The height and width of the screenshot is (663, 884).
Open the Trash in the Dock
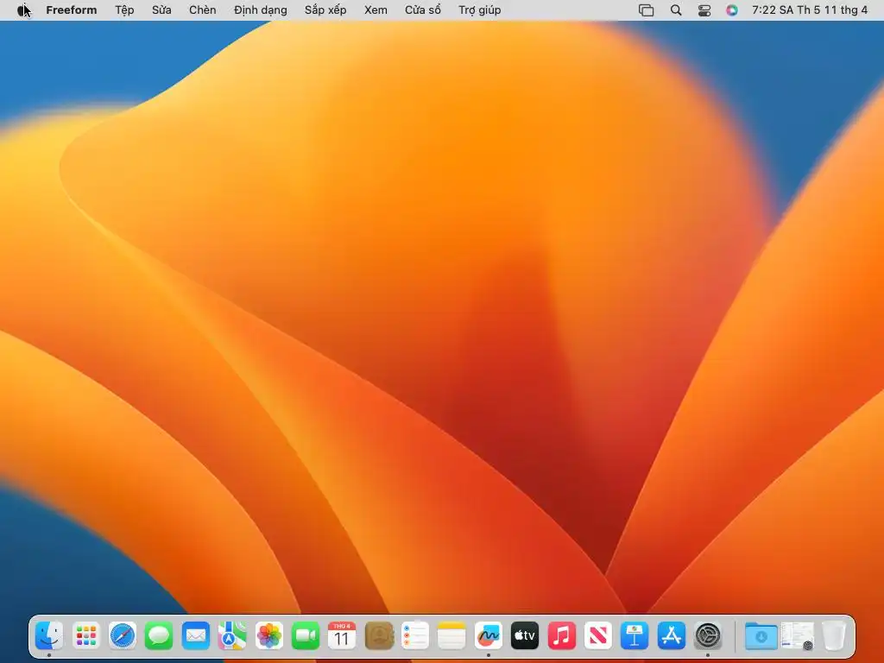click(x=834, y=636)
